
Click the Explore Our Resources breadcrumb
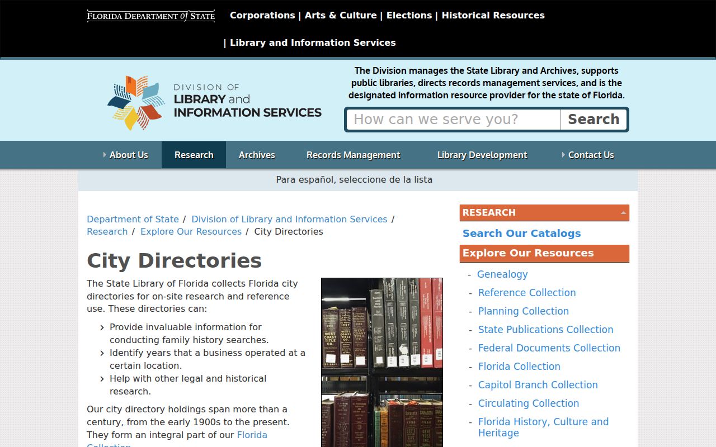[x=191, y=231]
